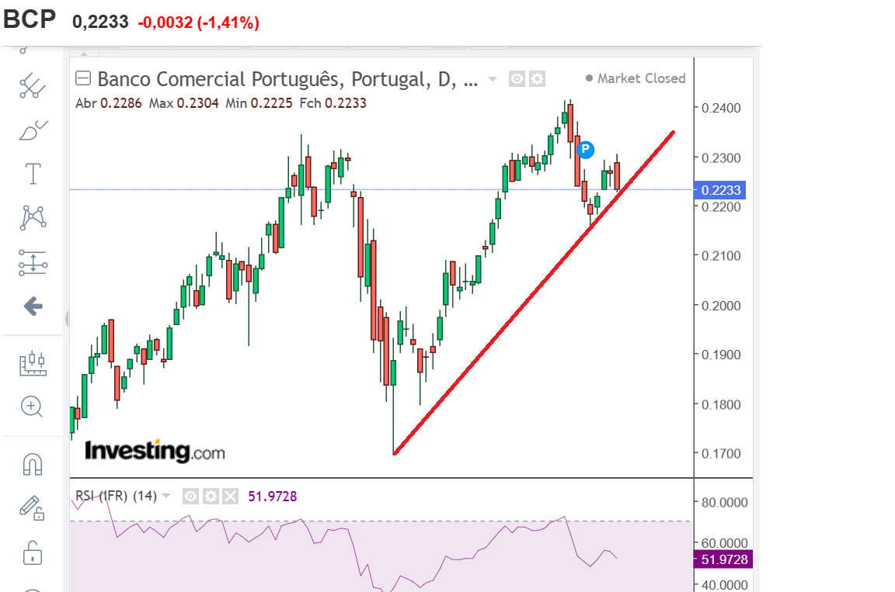Select the brush drawing tool
Image resolution: width=895 pixels, height=592 pixels.
click(33, 130)
